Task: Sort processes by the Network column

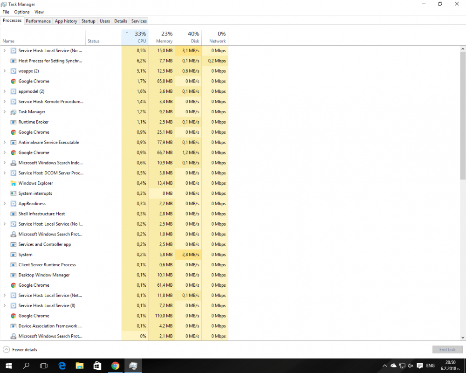Action: click(214, 37)
